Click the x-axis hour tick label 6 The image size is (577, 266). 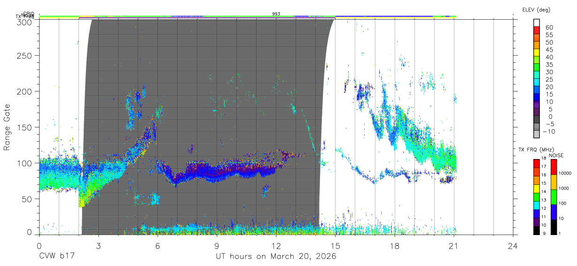157,245
